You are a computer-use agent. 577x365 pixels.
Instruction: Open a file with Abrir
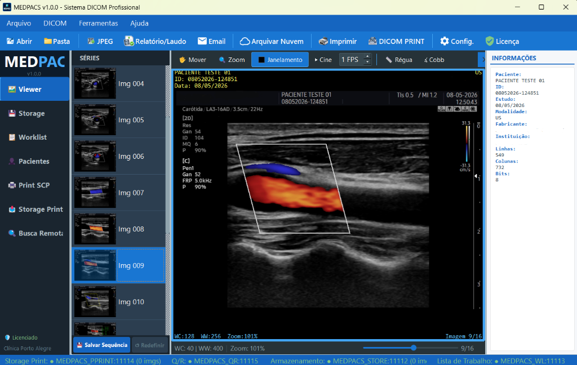[20, 41]
